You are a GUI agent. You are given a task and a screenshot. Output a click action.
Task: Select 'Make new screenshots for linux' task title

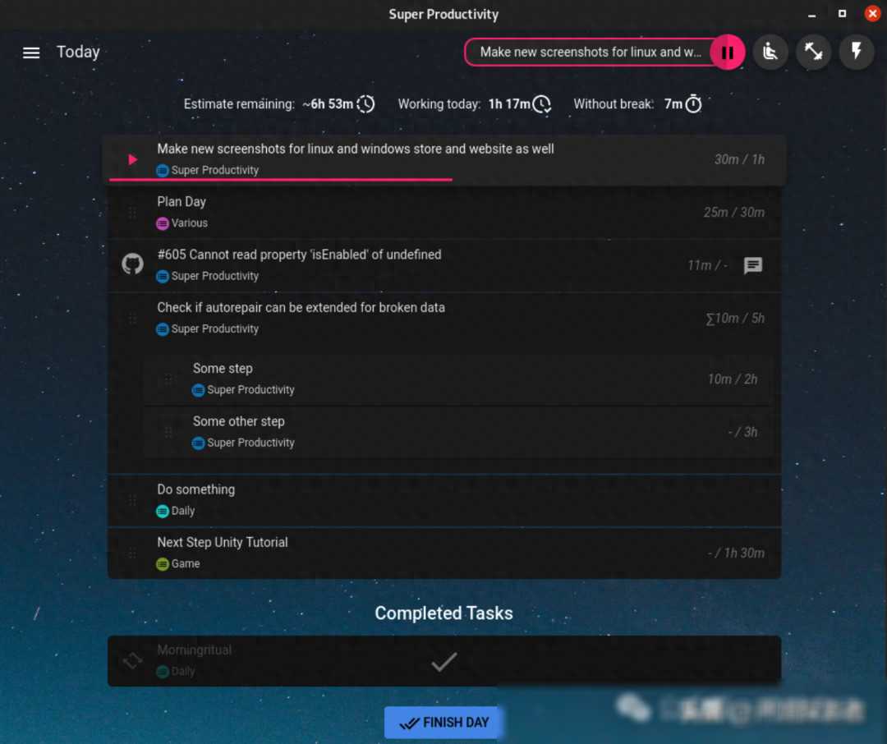point(356,149)
